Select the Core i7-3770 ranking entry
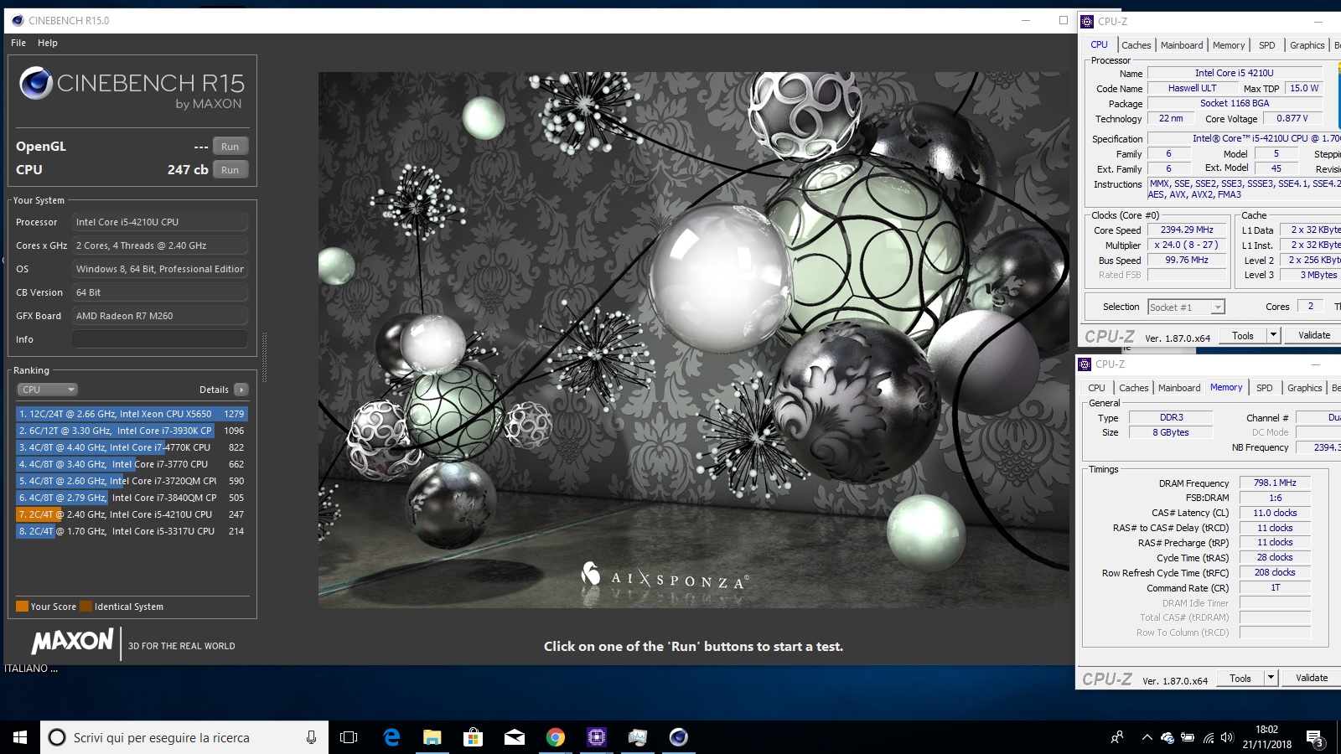The height and width of the screenshot is (754, 1341). (x=132, y=464)
